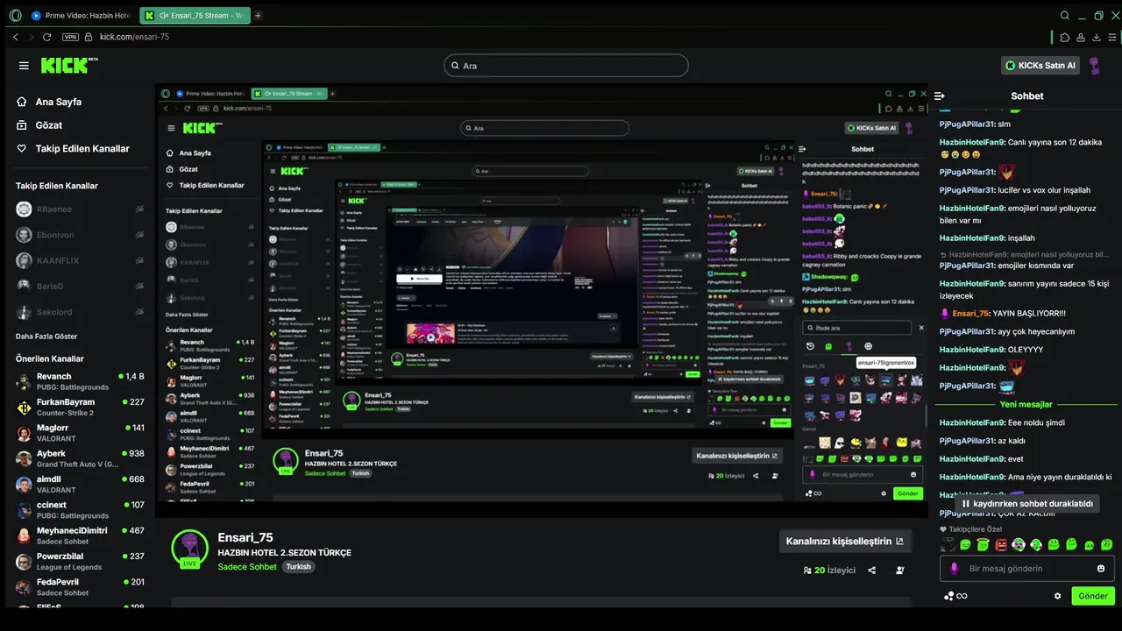The height and width of the screenshot is (631, 1122).
Task: Click the icon right of share button
Action: click(900, 570)
